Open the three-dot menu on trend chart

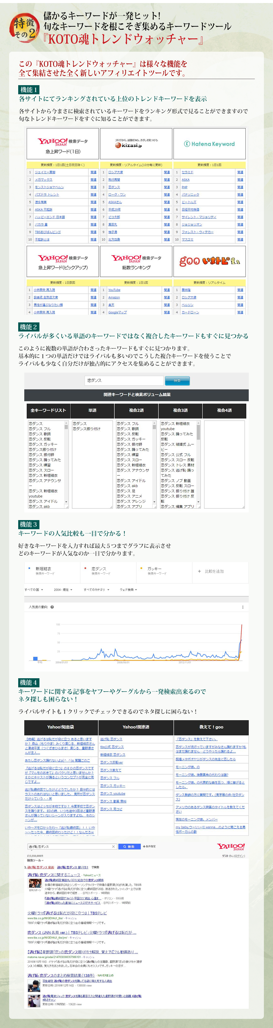point(243,607)
